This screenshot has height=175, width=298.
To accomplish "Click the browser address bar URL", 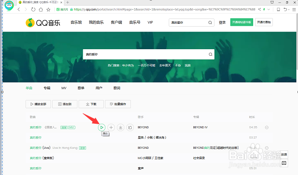I will pos(164,9).
